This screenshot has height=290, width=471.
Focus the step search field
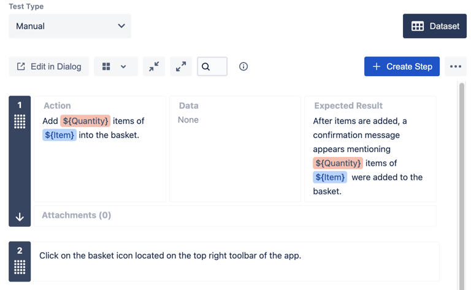click(212, 66)
